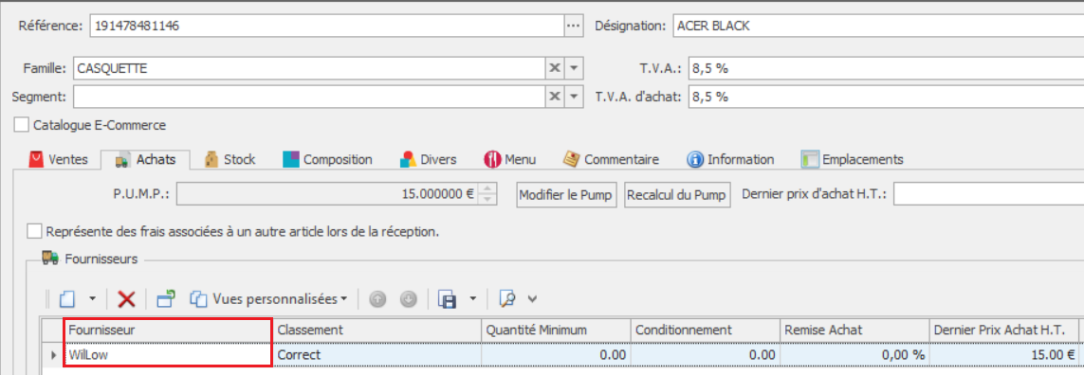This screenshot has width=1084, height=375.
Task: Click Quantité Minimum column header
Action: [556, 330]
